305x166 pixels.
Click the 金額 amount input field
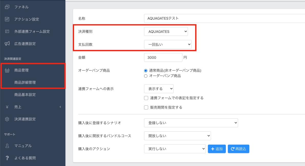(x=163, y=58)
